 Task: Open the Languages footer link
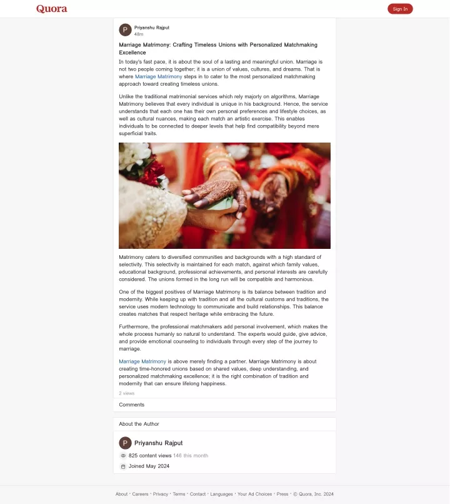(222, 494)
